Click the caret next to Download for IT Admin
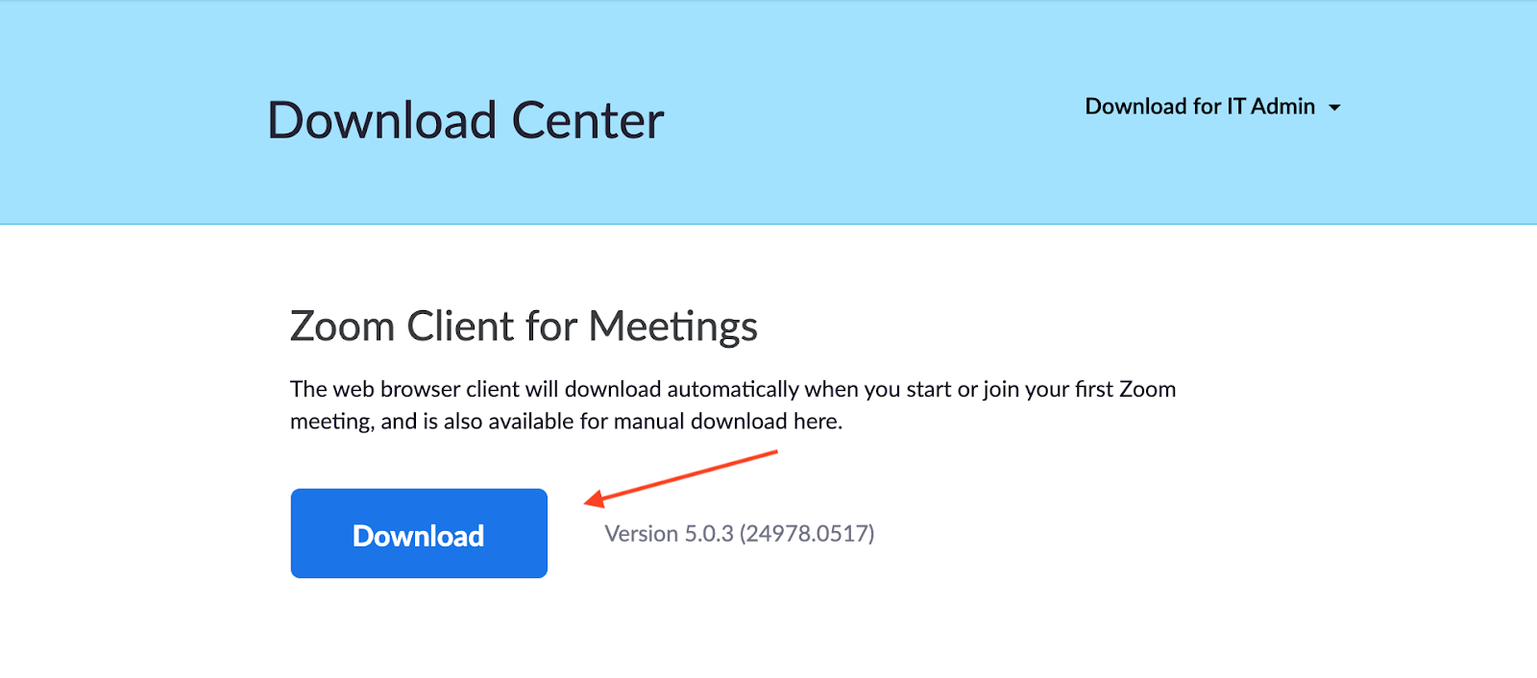1537x678 pixels. coord(1336,109)
